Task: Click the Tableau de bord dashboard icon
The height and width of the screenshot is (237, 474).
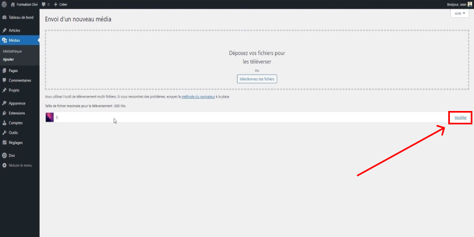Action: pos(4,18)
